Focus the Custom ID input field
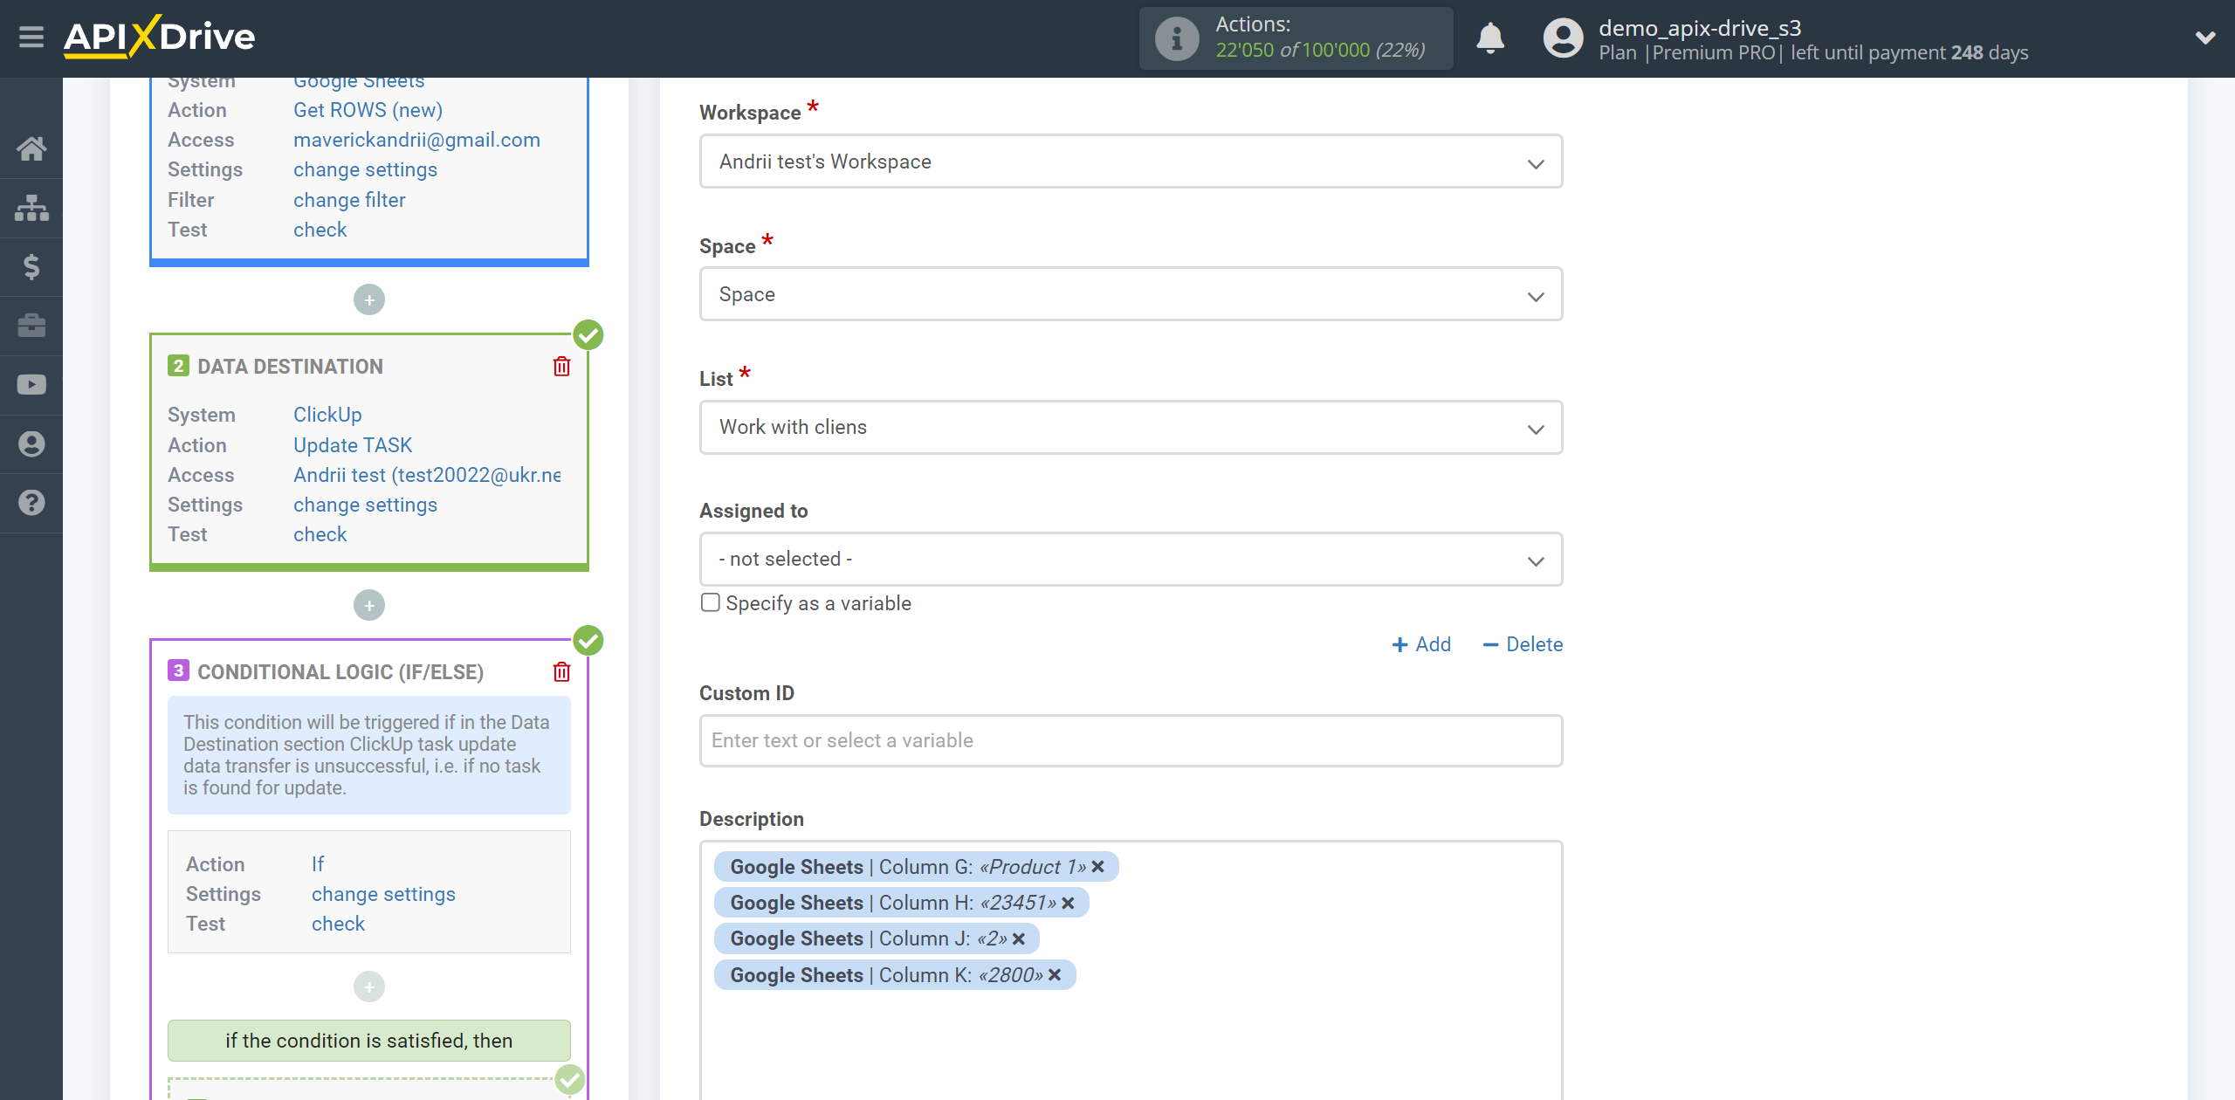 point(1131,740)
